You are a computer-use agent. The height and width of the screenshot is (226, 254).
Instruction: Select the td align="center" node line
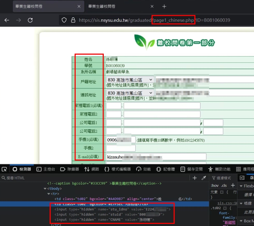pyautogui.click(x=123, y=199)
